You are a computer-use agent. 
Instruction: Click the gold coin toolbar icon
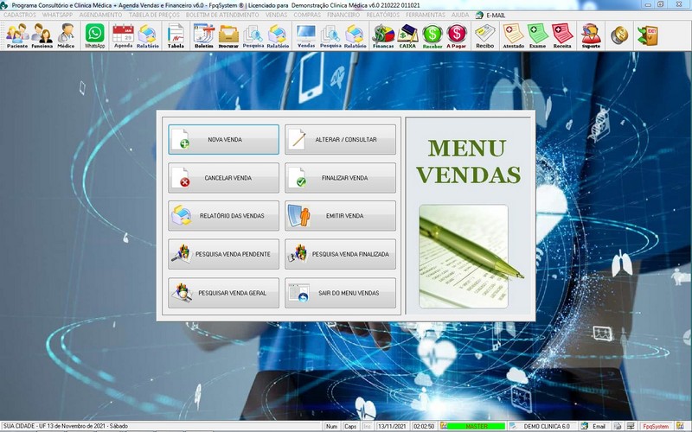click(x=619, y=35)
